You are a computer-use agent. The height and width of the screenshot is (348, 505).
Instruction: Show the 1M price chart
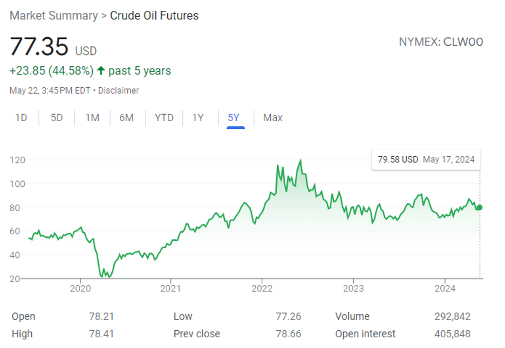click(x=92, y=117)
